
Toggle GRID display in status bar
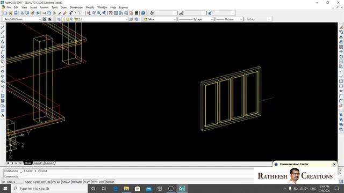pyautogui.click(x=37, y=182)
